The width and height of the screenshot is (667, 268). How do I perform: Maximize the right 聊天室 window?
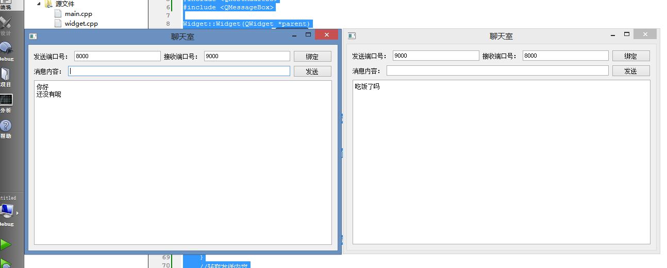(627, 34)
